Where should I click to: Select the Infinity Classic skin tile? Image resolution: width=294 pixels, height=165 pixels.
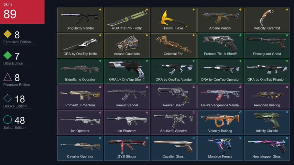(267, 122)
